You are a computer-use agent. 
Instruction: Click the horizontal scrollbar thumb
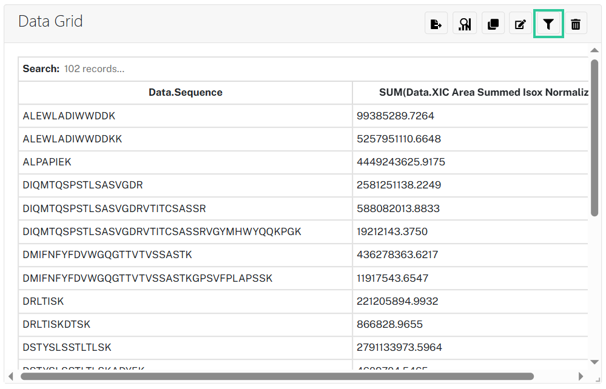[x=277, y=376]
